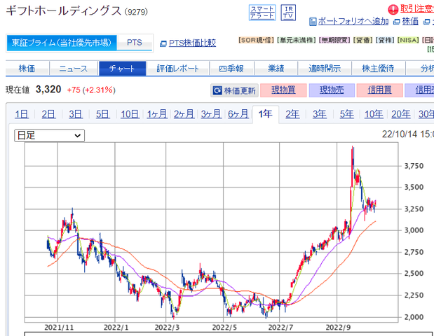Click the ポートフォリオへ追加 link
Image resolution: width=434 pixels, height=336 pixels.
[353, 21]
